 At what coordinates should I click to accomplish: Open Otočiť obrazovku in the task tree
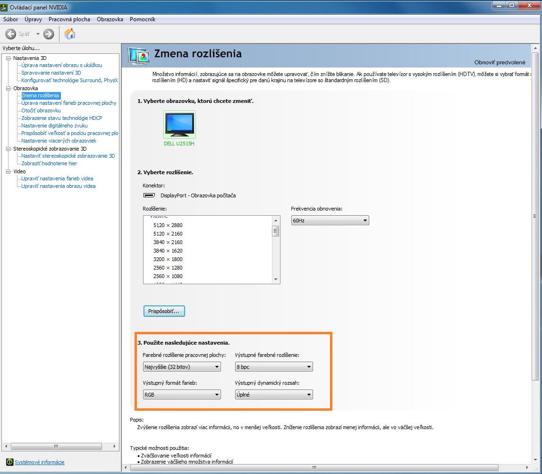coord(41,110)
